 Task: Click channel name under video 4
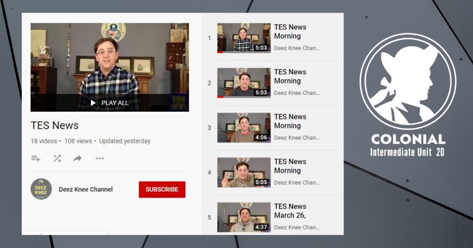297,183
